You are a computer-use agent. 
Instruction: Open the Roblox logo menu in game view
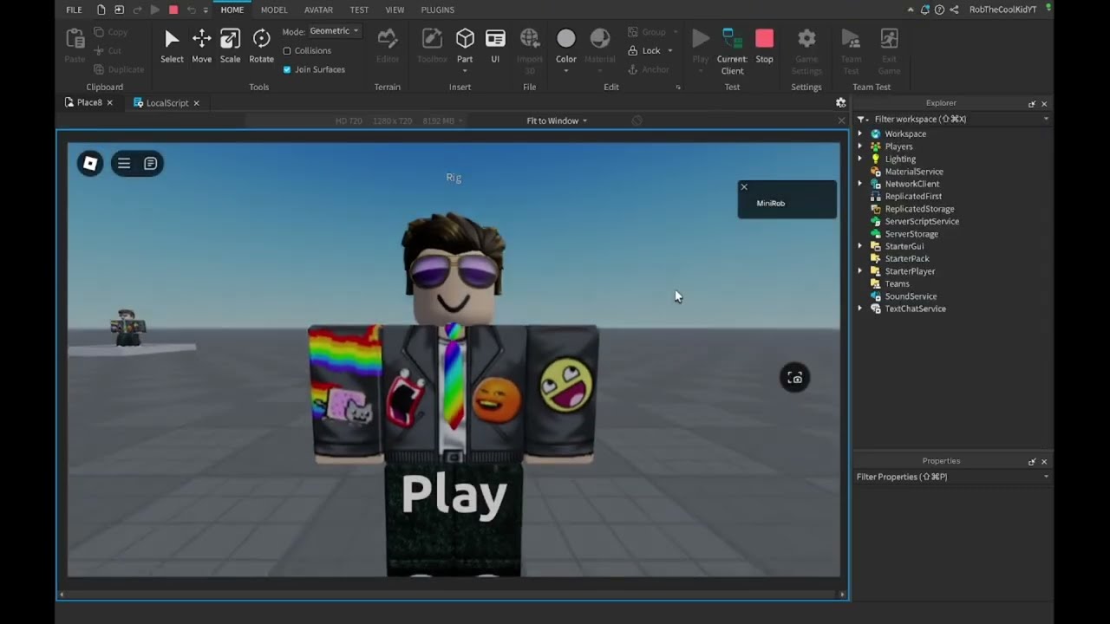point(90,163)
